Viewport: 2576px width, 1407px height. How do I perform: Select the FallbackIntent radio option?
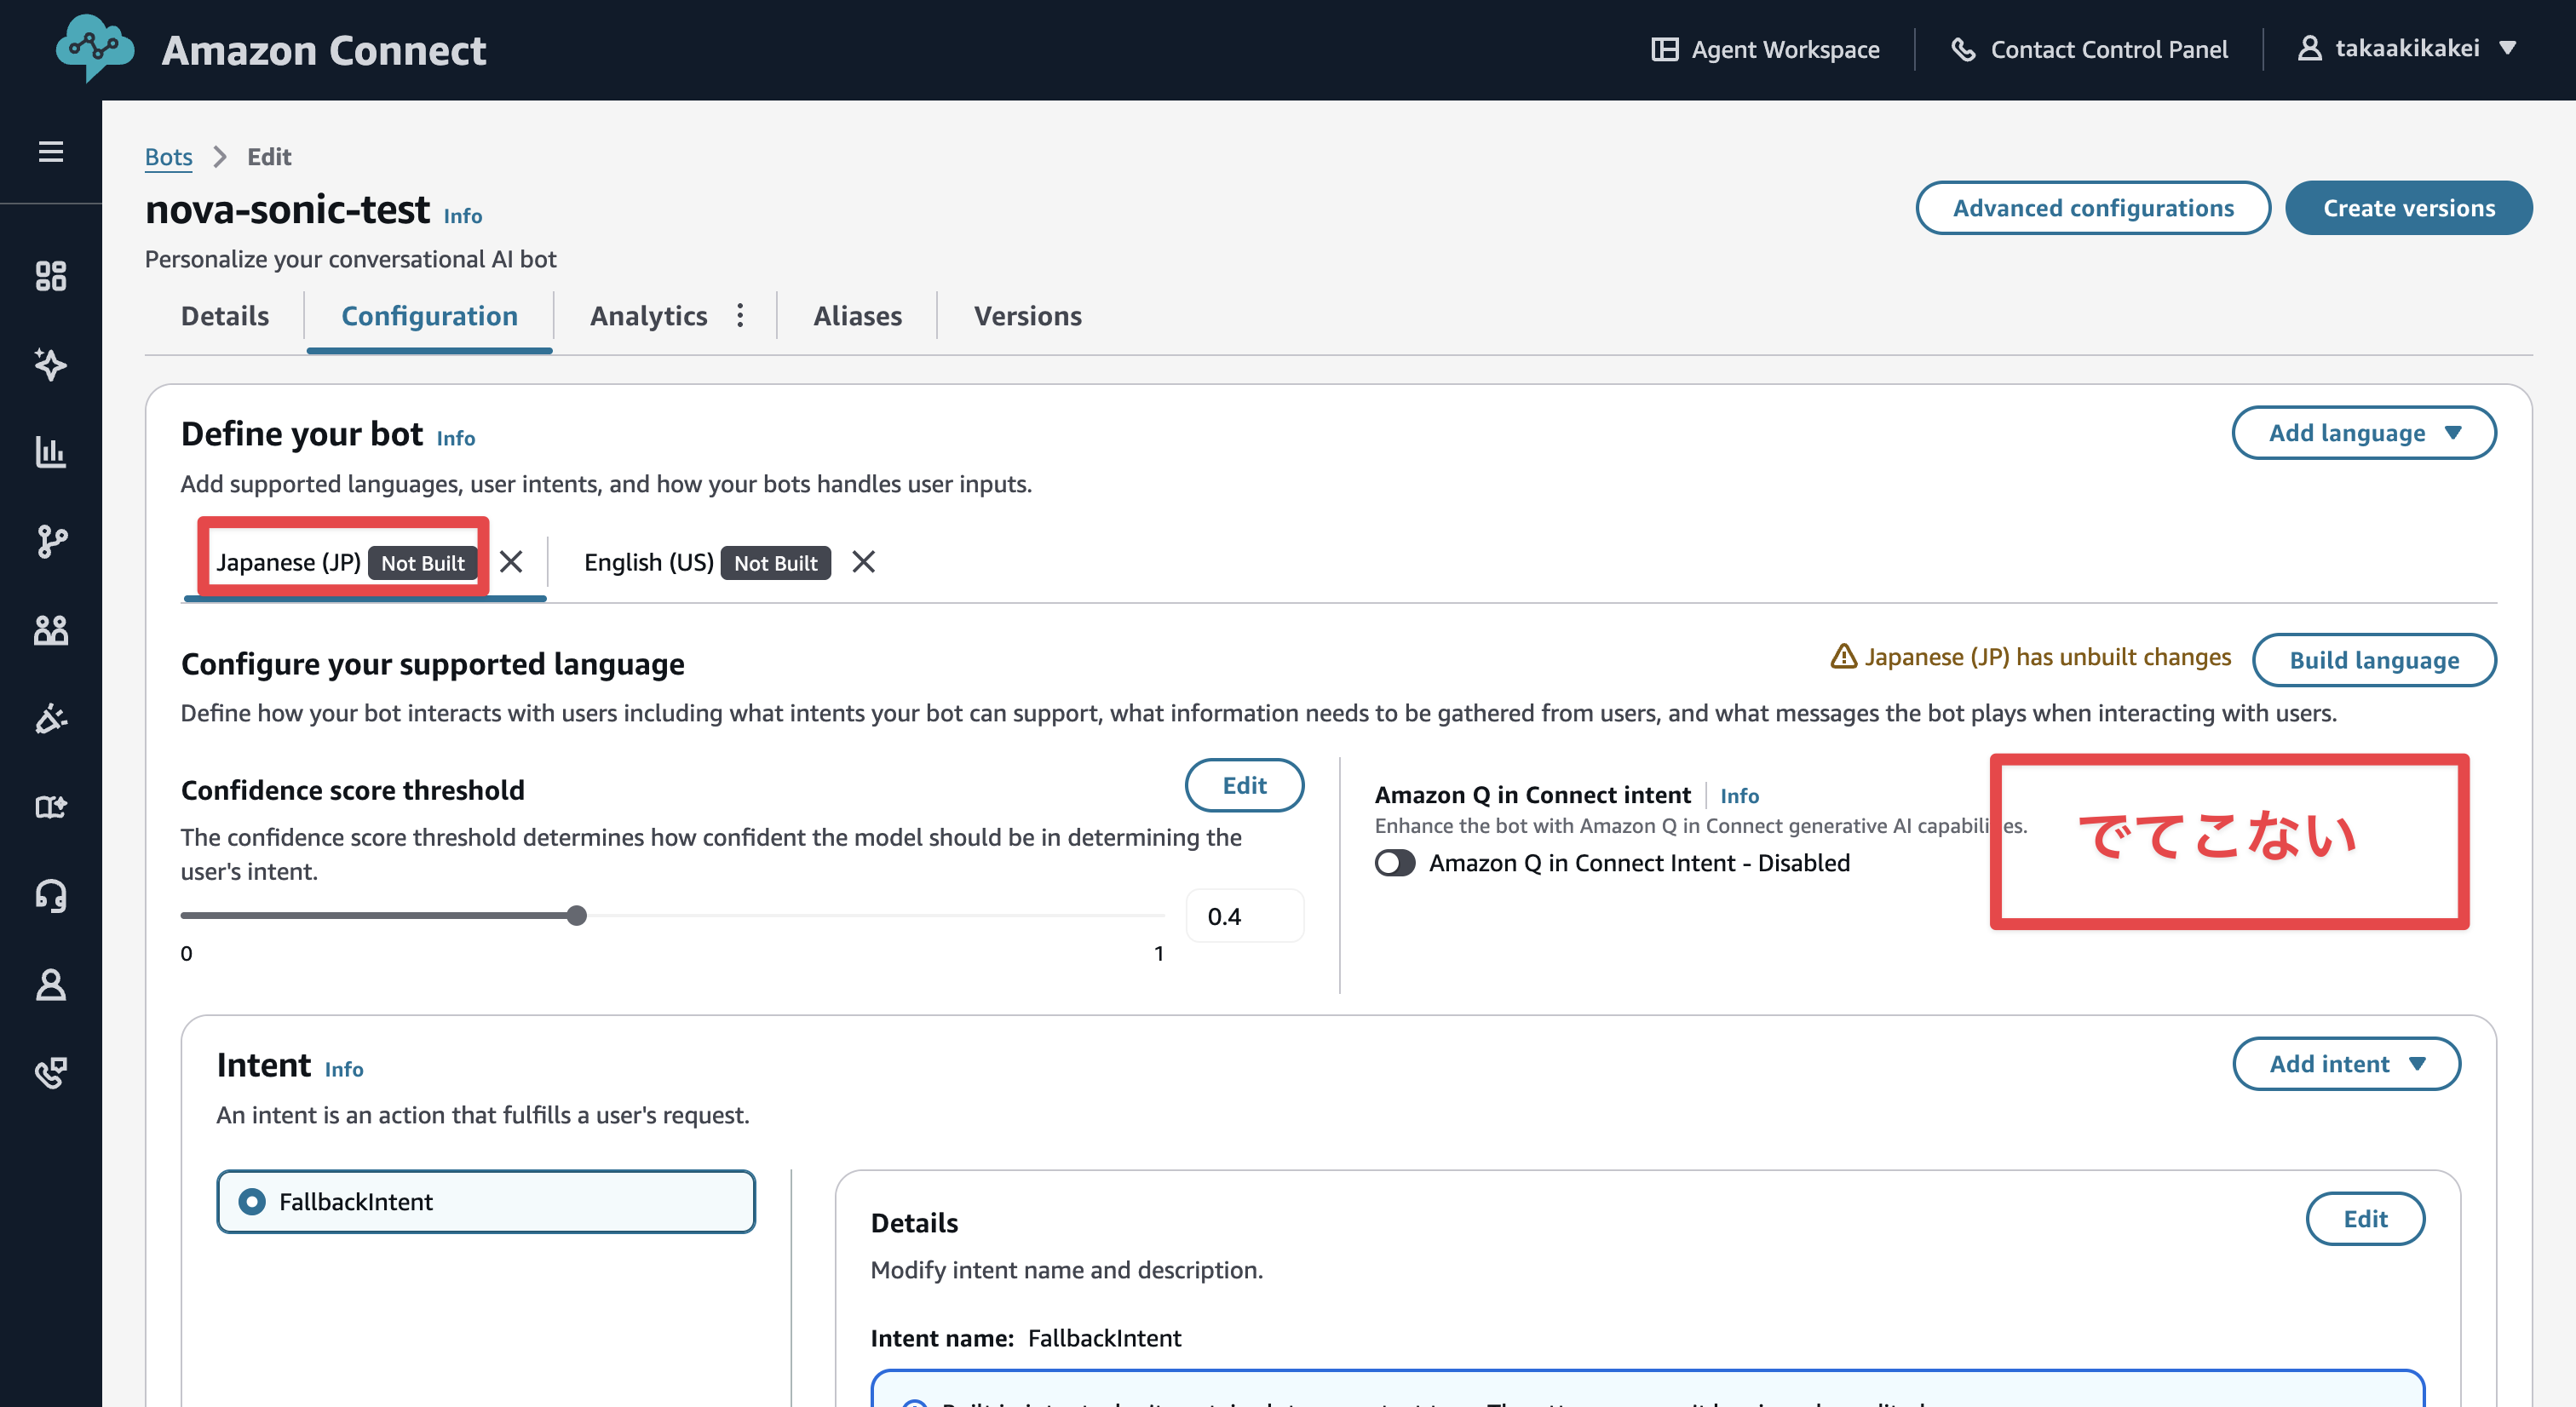click(x=252, y=1202)
